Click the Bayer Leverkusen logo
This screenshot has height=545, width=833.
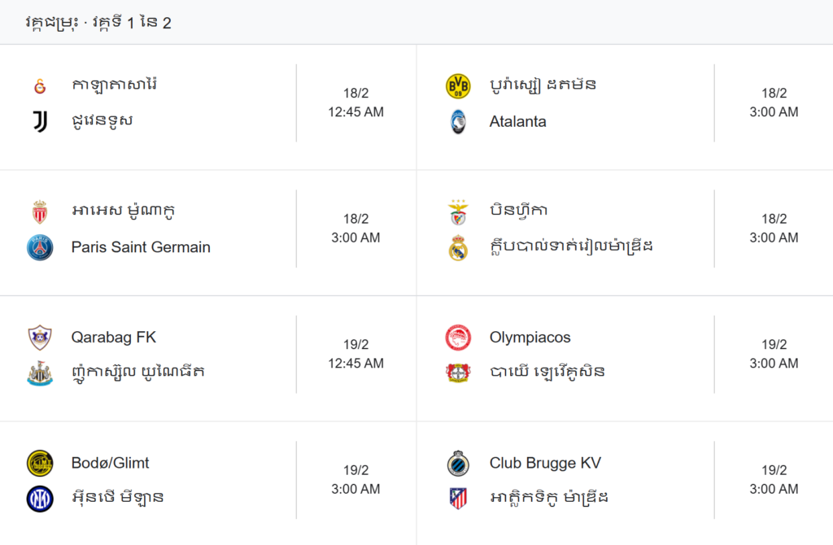pyautogui.click(x=458, y=373)
